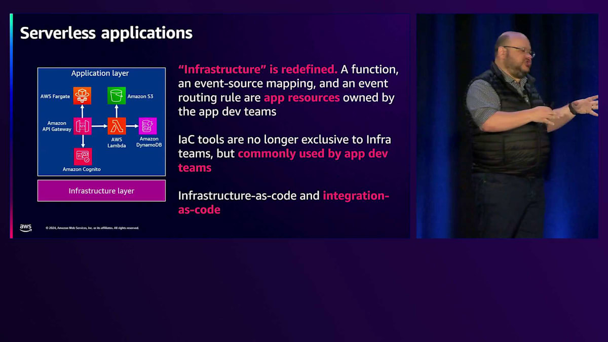
Task: Click the Amazon S3 bucket icon
Action: coord(117,95)
